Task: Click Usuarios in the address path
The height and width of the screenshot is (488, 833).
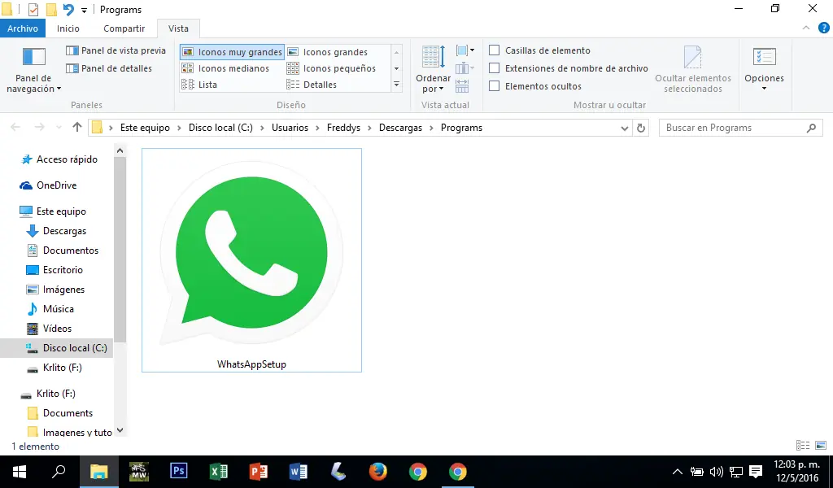Action: [290, 128]
